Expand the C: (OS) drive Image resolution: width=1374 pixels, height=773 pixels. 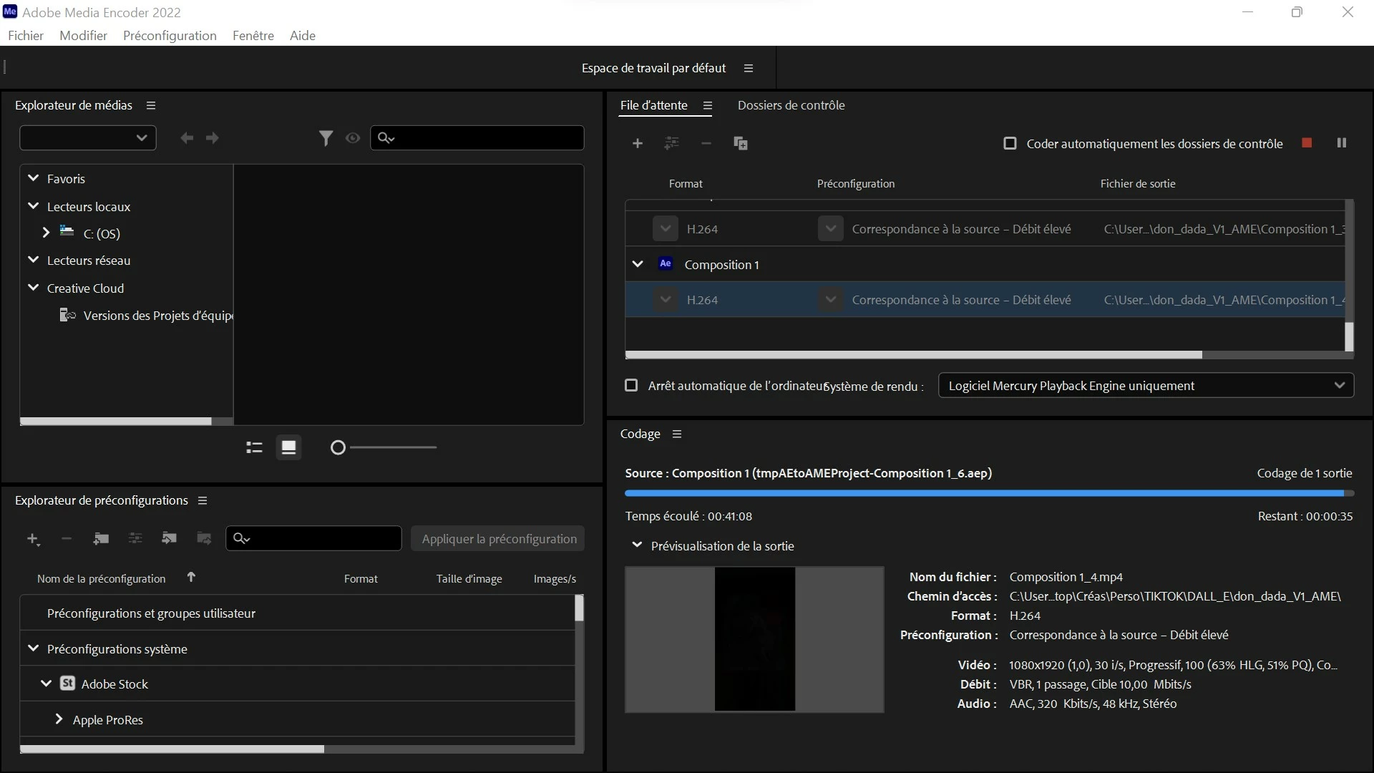(x=46, y=233)
